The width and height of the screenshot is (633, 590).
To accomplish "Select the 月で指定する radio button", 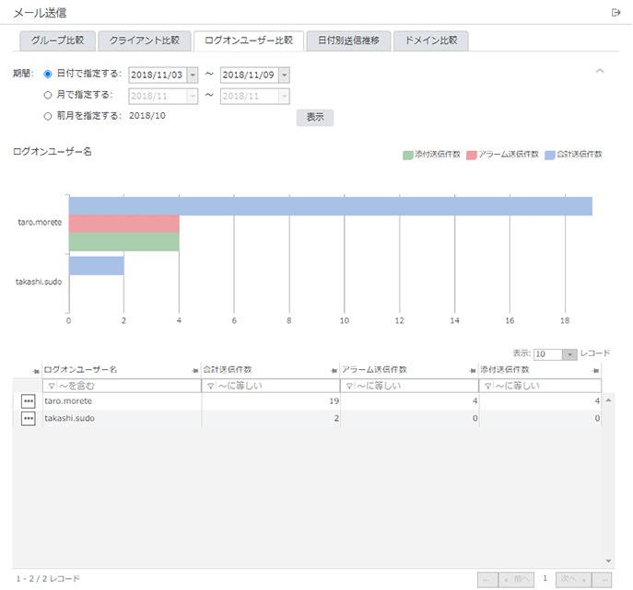I will pos(48,95).
